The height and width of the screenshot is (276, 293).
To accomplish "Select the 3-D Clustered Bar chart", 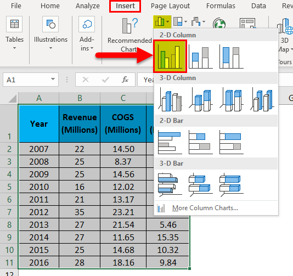I will (x=170, y=185).
